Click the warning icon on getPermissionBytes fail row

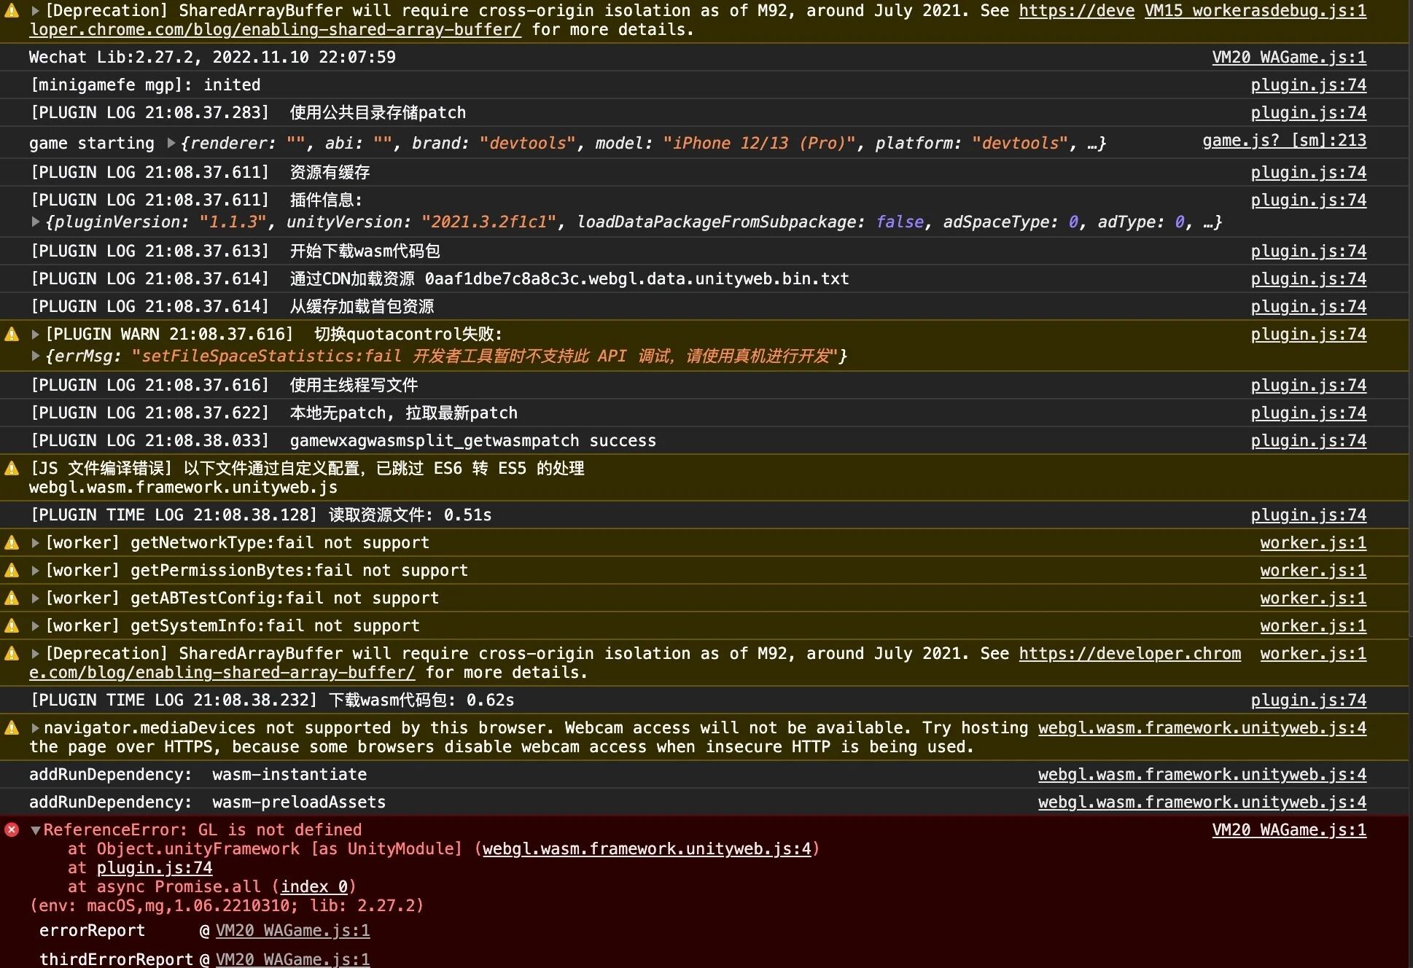(x=11, y=570)
